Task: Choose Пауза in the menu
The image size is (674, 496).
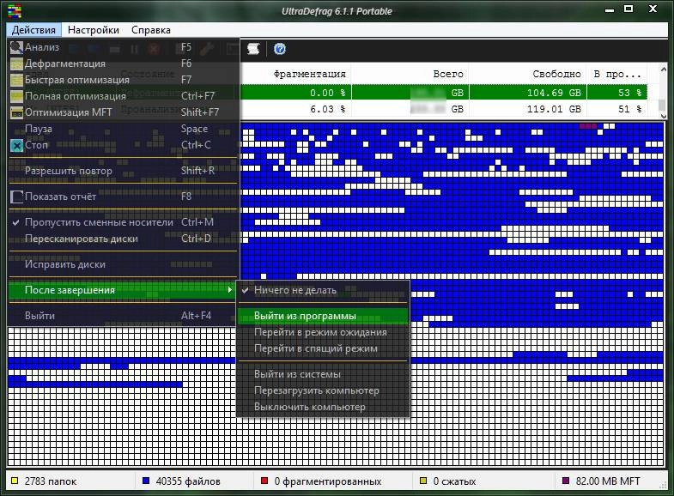Action: (x=123, y=129)
